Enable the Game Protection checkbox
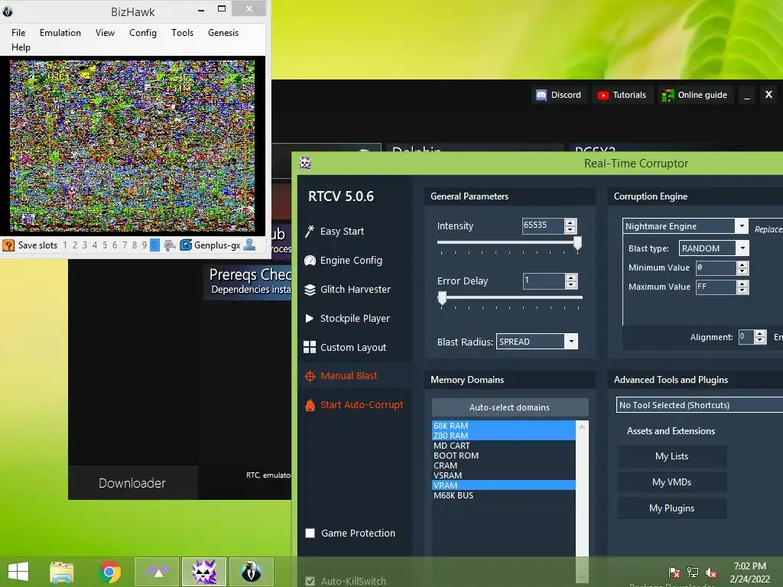 tap(310, 533)
